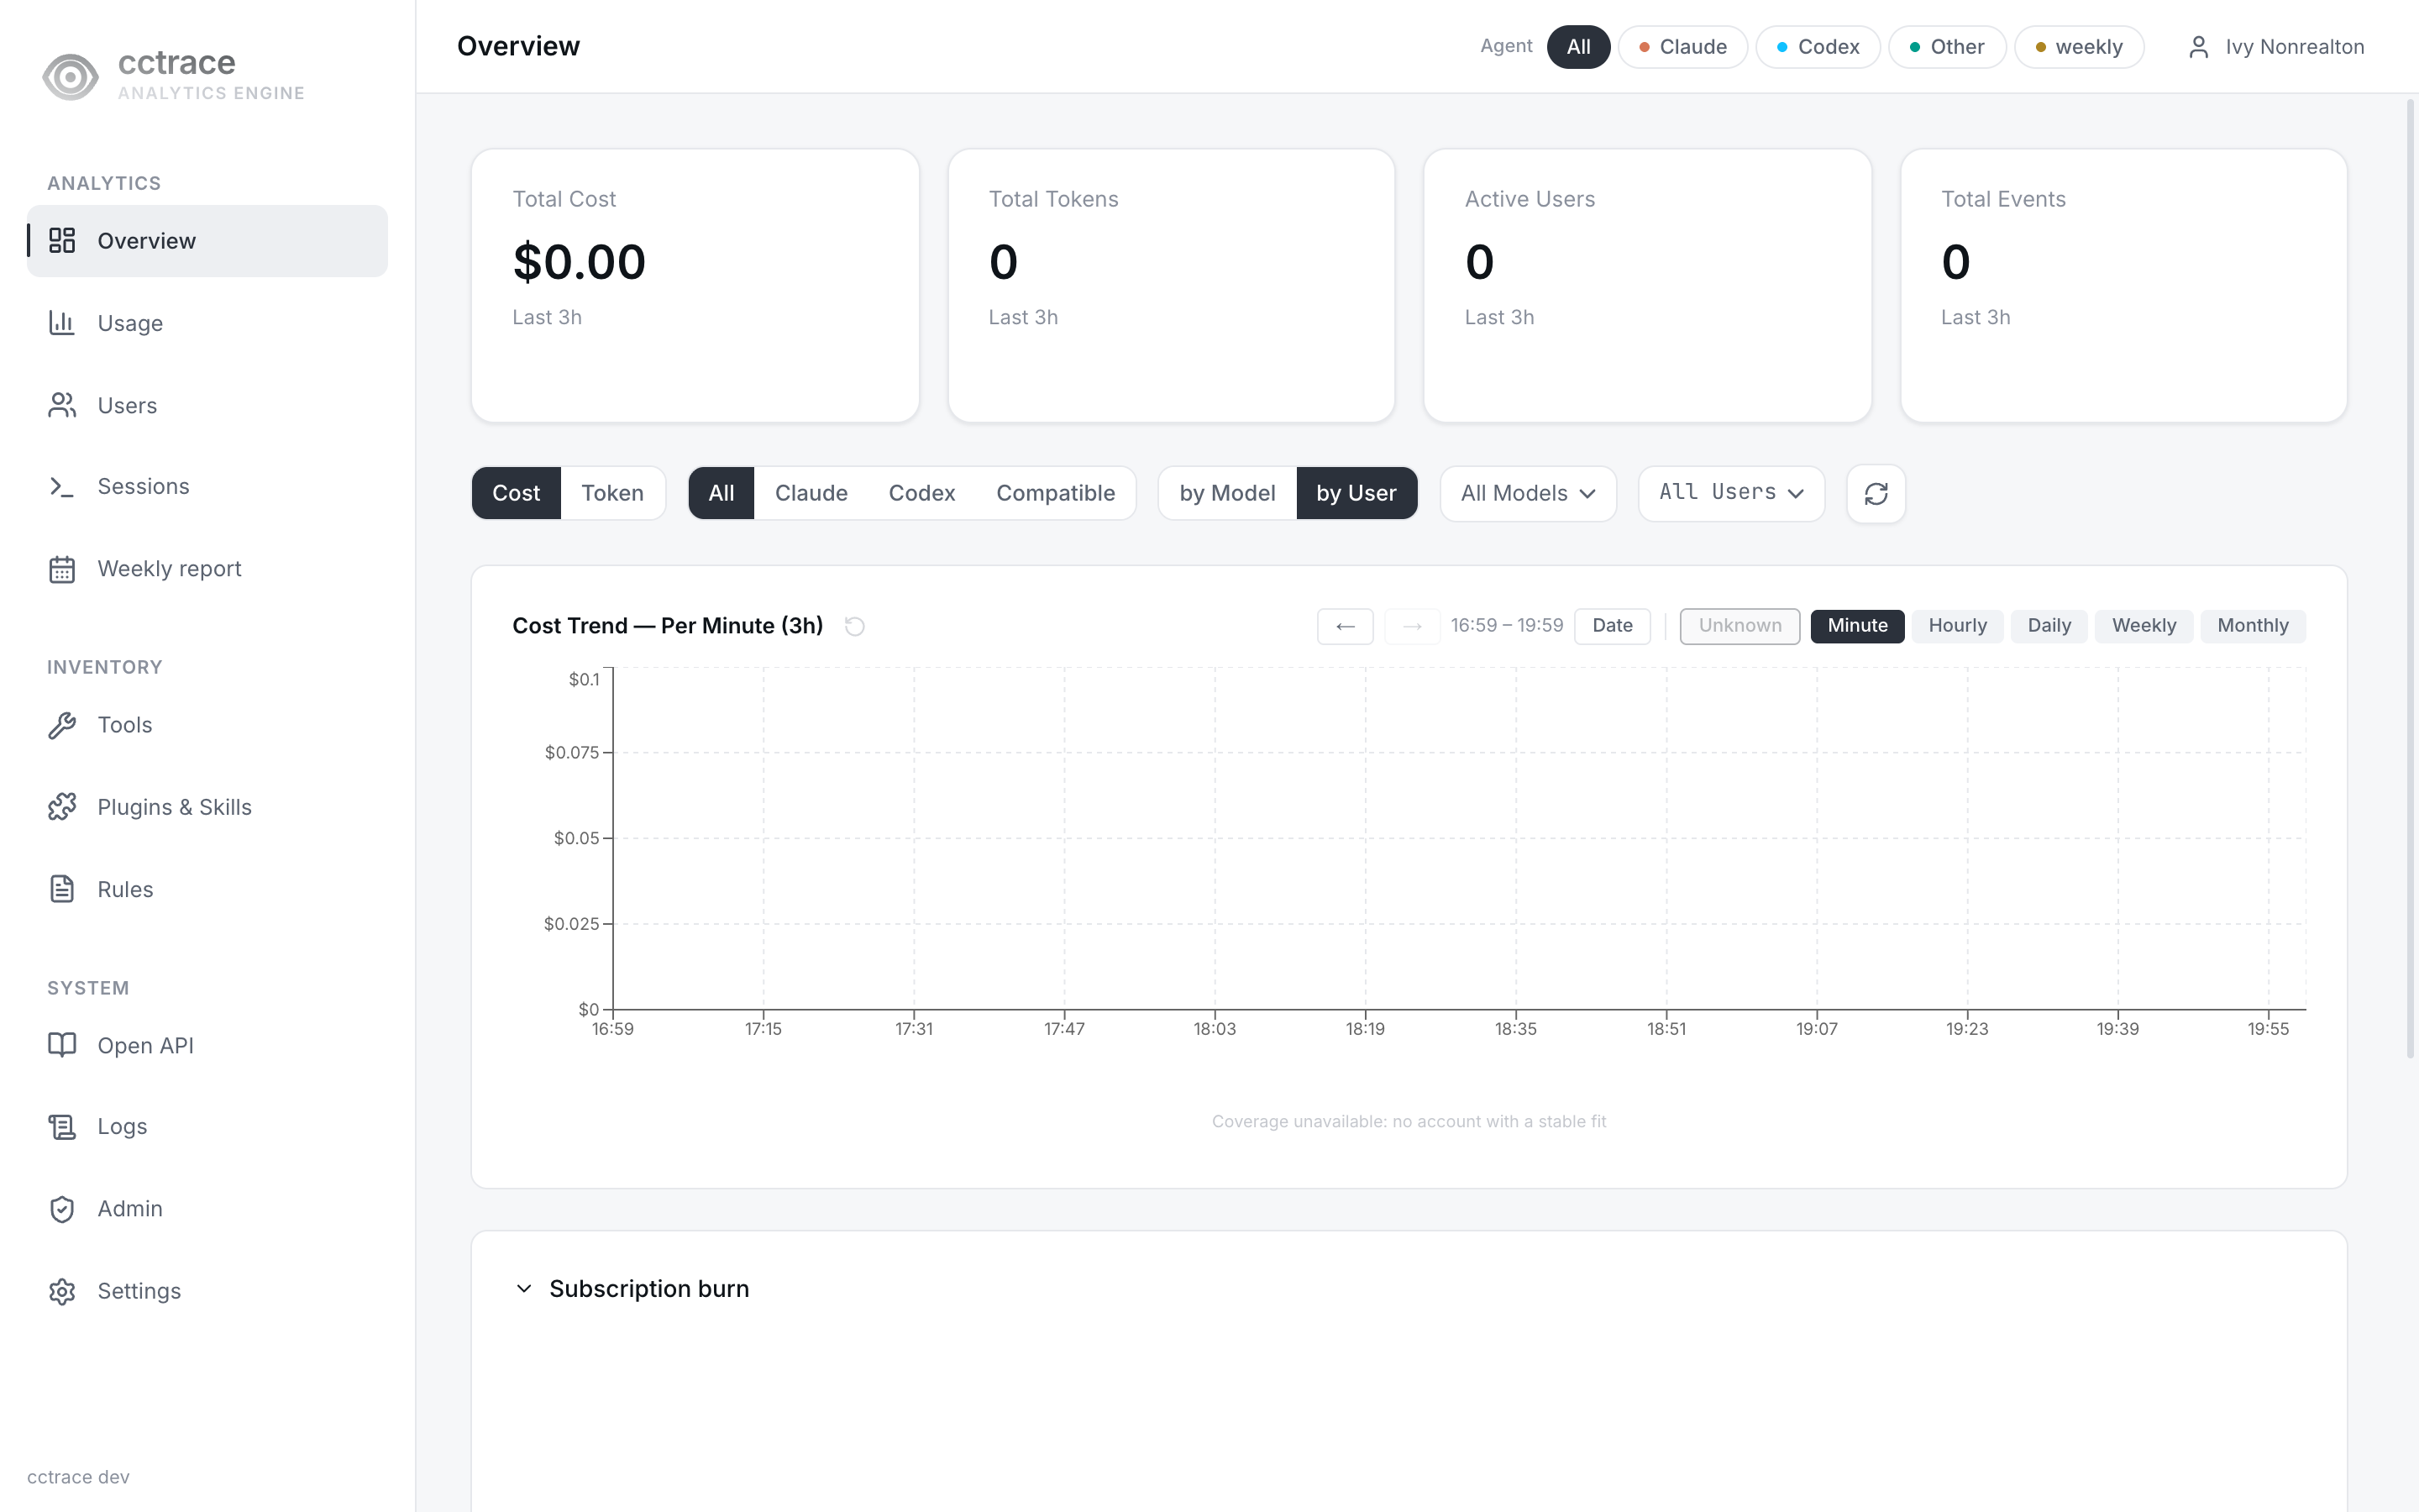Click the page vertical scrollbar

[2410, 578]
